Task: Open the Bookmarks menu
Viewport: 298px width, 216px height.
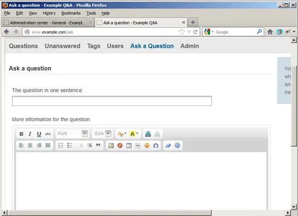Action: 71,13
